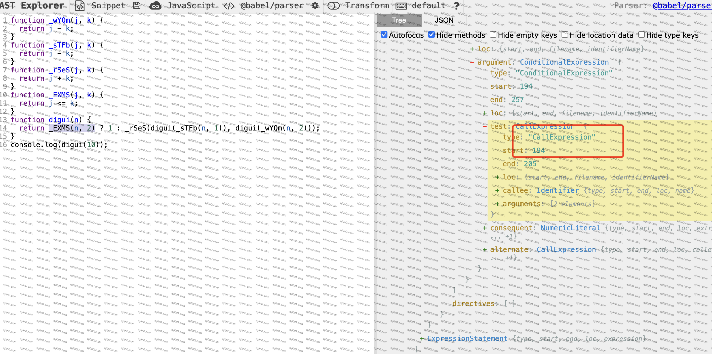Image resolution: width=712 pixels, height=354 pixels.
Task: Click 'return j + k' on line 8
Action: click(x=47, y=78)
